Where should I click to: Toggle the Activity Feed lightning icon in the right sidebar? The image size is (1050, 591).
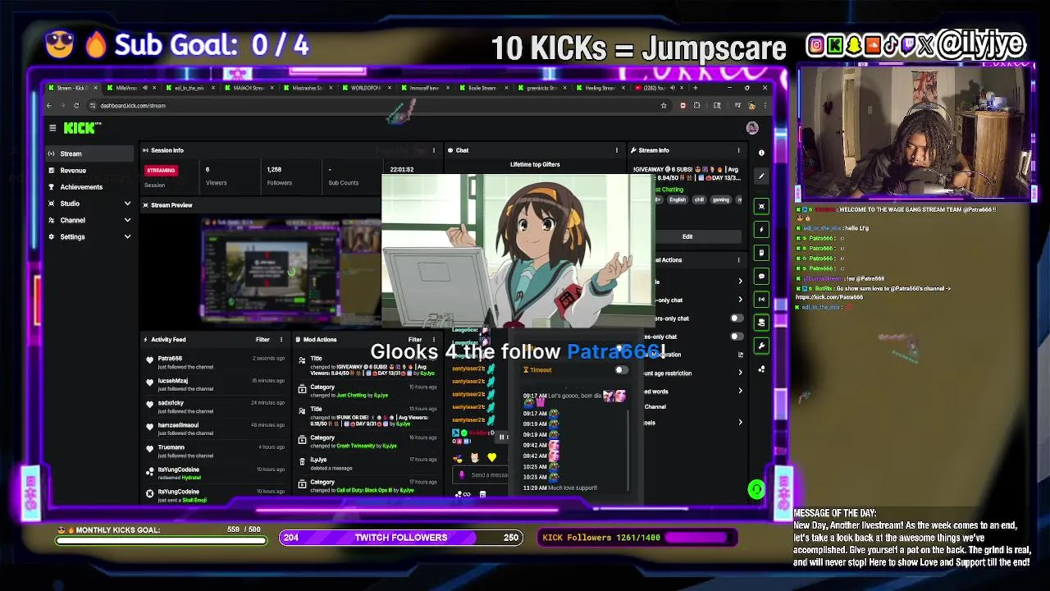click(761, 229)
